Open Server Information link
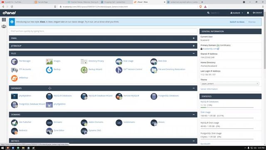The width and height of the screenshot is (266, 150). [209, 89]
